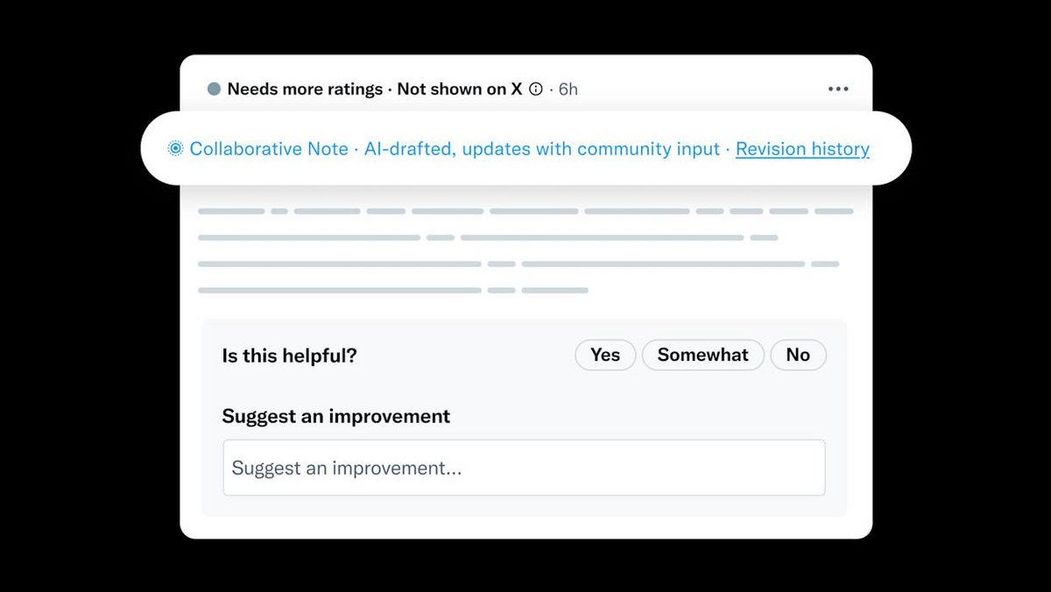This screenshot has height=592, width=1051.
Task: Click the gray status dot before "Needs more ratings"
Action: [214, 89]
